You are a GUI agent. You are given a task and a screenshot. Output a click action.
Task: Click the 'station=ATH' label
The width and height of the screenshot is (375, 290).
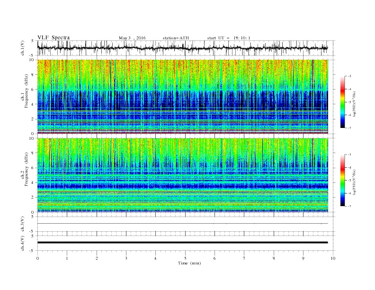[176, 38]
